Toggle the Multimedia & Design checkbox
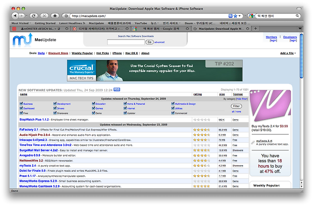This screenshot has height=206, width=313. click(173, 104)
